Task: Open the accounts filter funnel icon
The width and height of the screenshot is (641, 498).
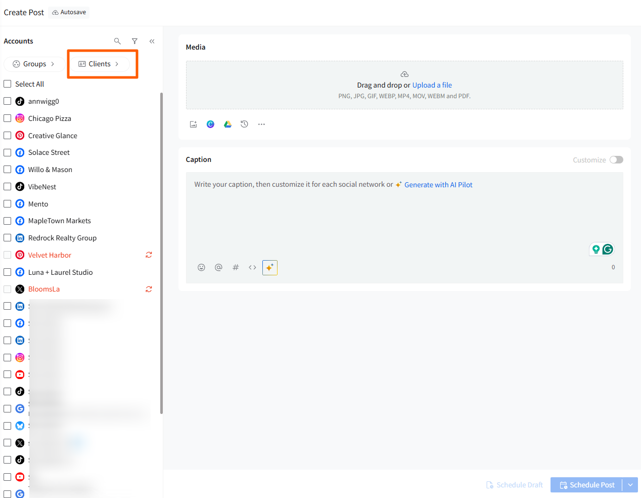Action: 134,41
